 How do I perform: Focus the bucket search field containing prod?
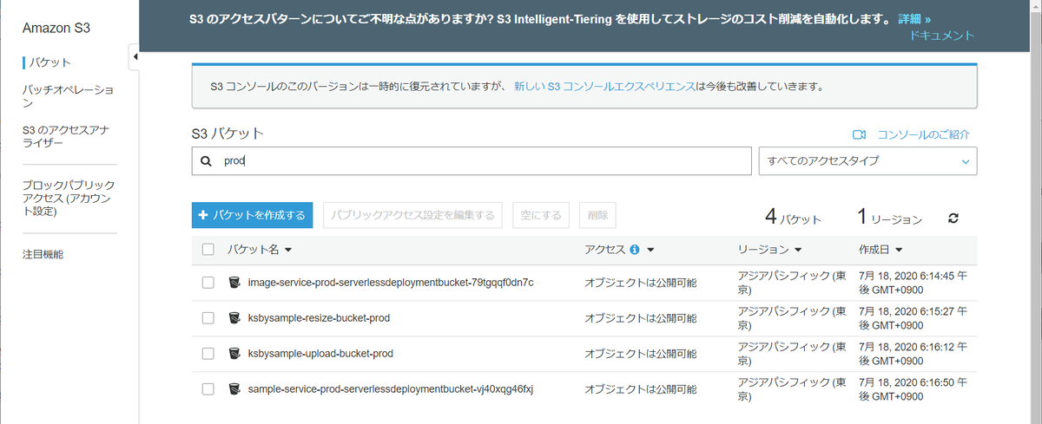click(472, 161)
